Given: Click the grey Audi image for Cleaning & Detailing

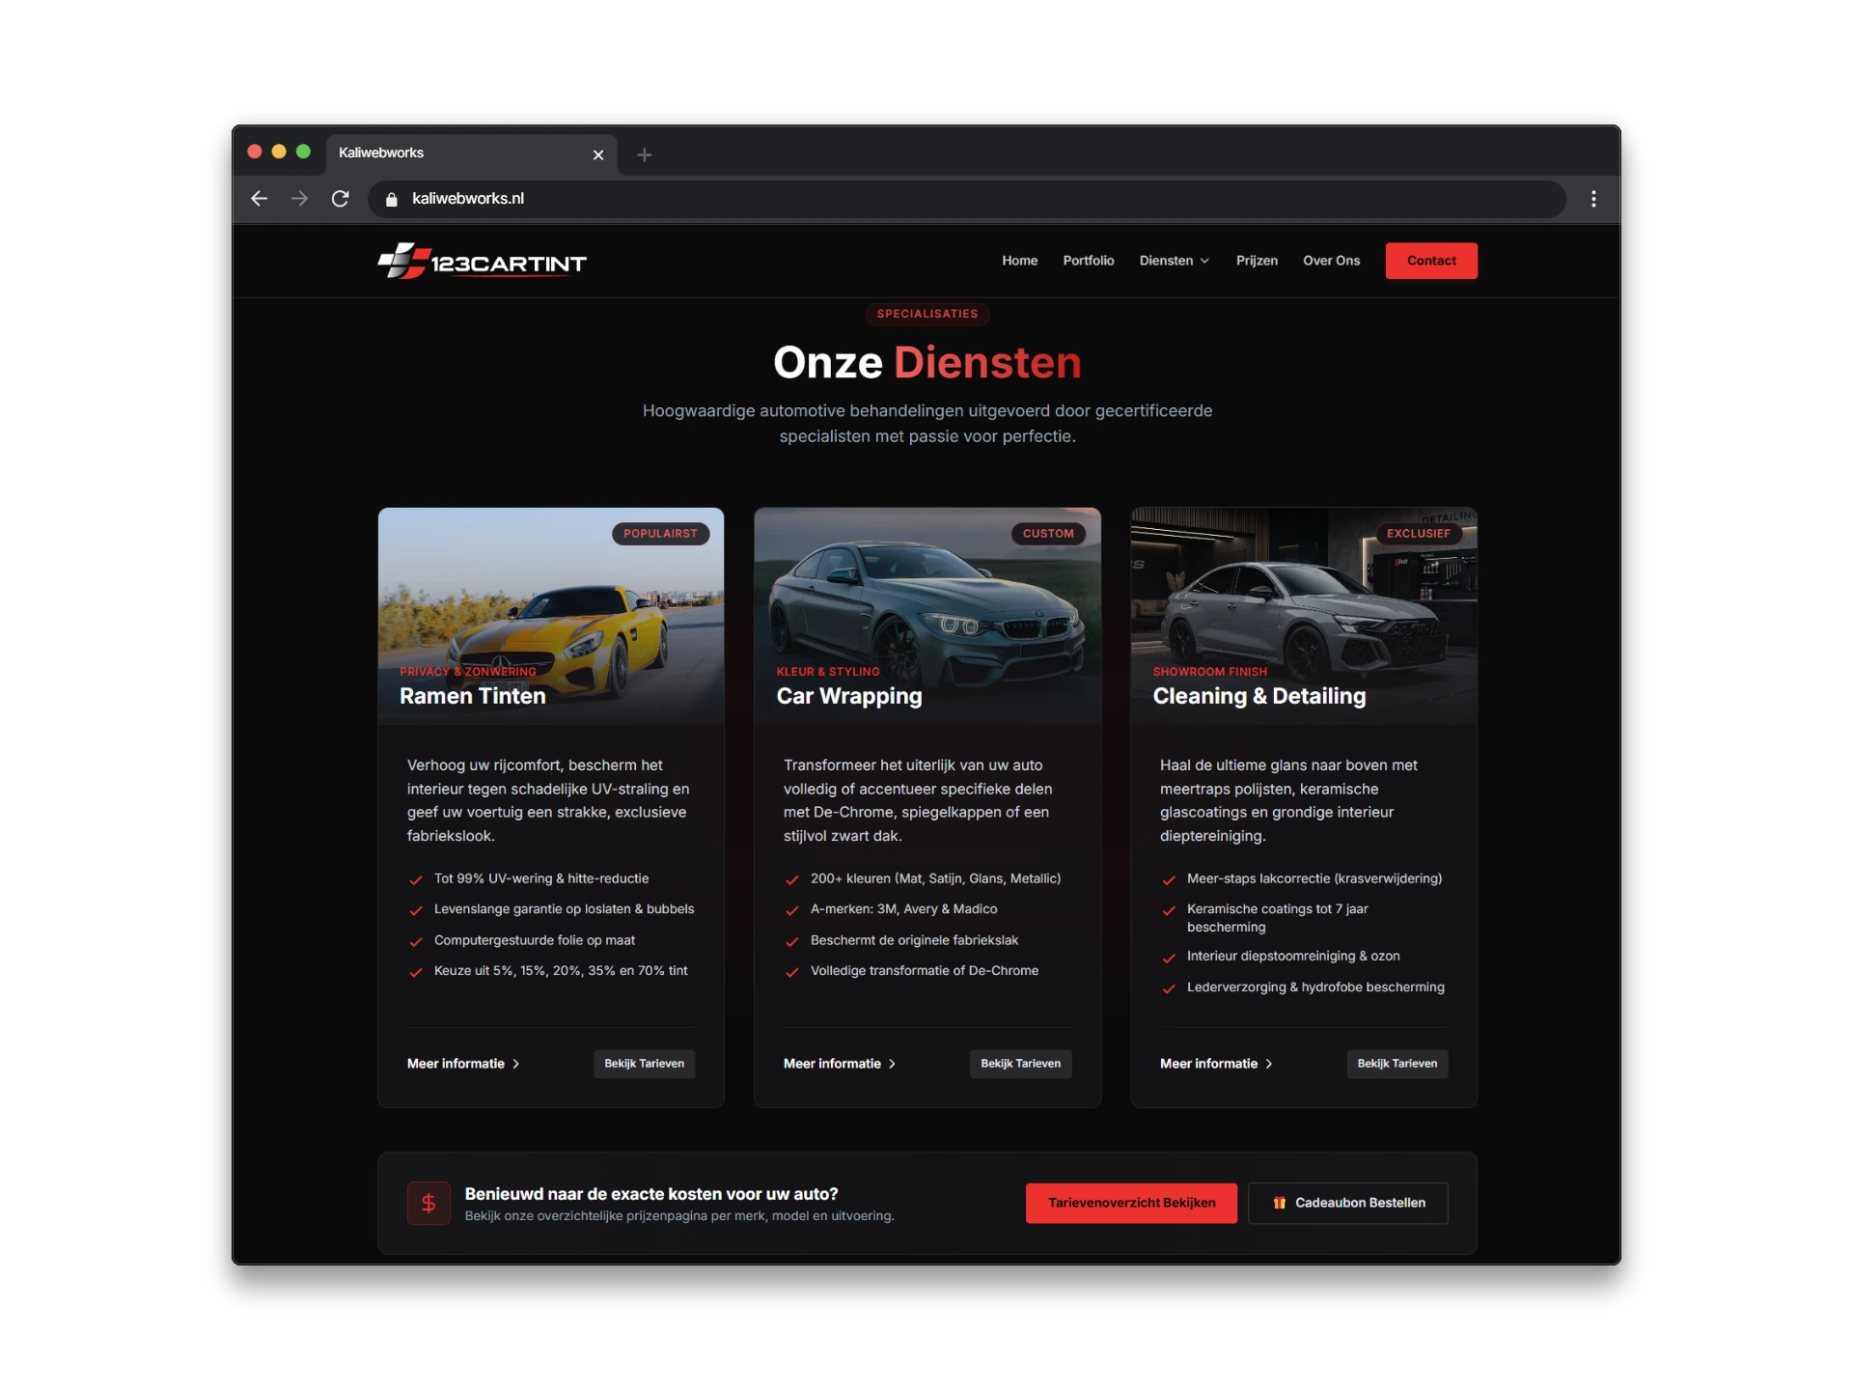Looking at the screenshot, I should point(1304,616).
